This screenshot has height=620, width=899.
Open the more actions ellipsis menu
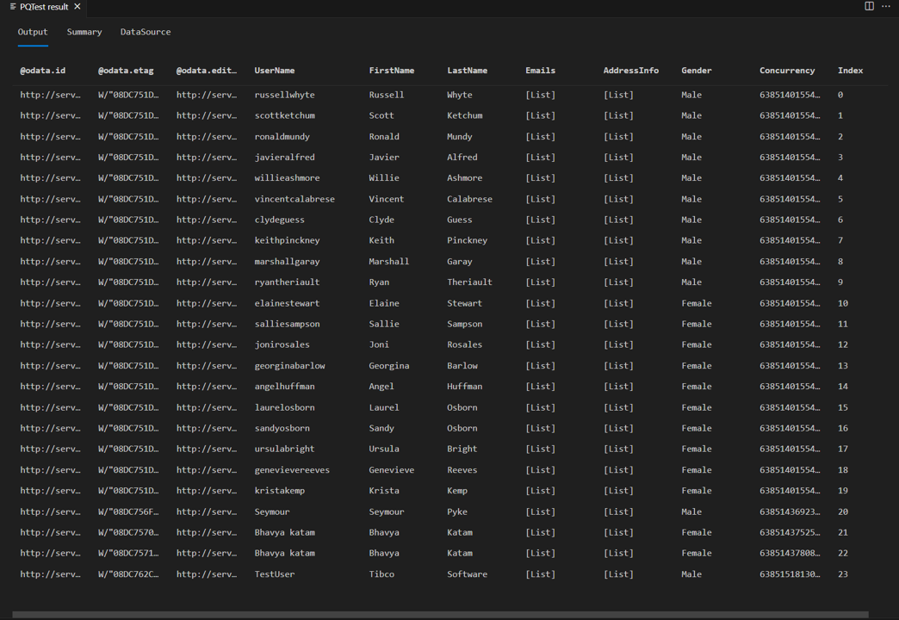tap(886, 6)
